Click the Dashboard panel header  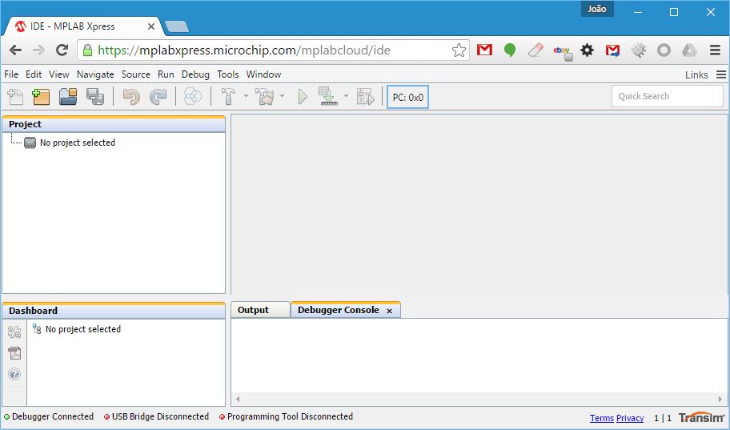coord(114,311)
